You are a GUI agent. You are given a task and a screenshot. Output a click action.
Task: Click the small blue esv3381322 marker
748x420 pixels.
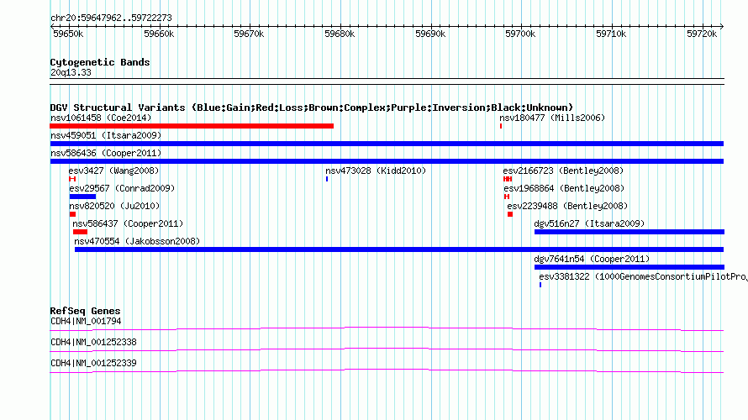540,285
